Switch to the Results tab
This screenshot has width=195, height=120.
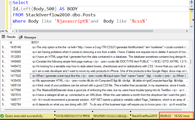coord(9,37)
